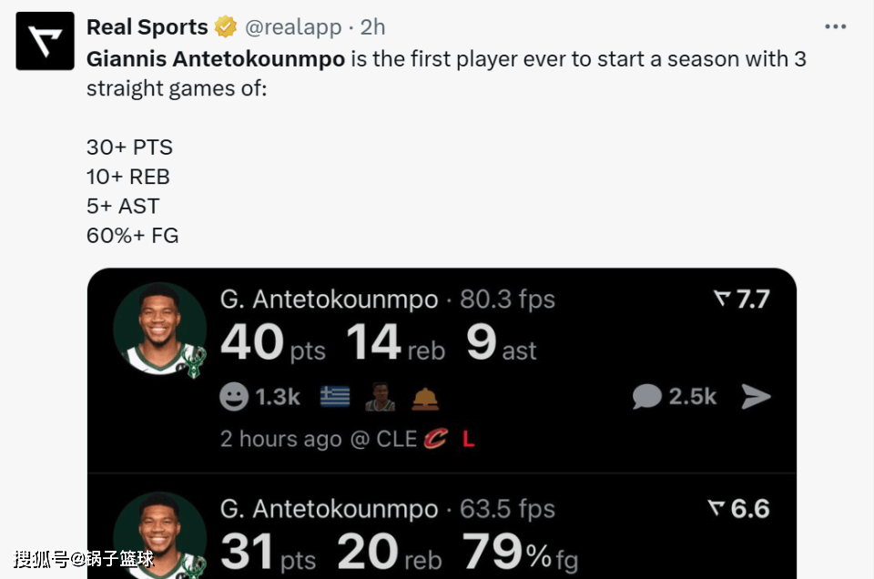Open the @realapp handle link
Screen dimensions: 874x579
click(293, 27)
